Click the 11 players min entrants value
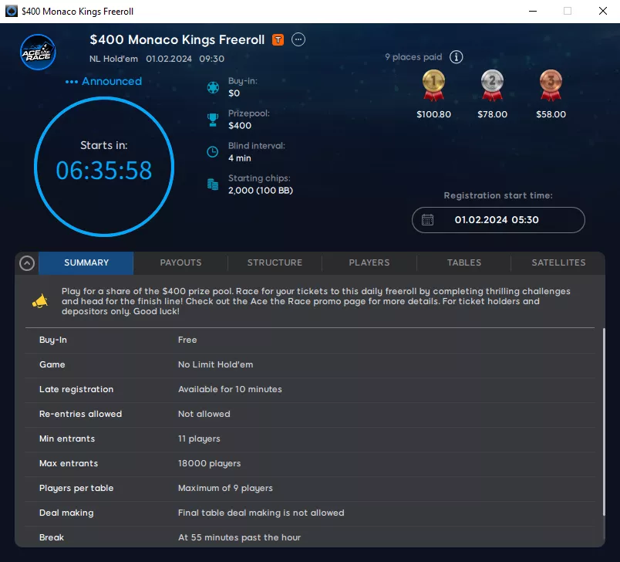 coord(199,439)
